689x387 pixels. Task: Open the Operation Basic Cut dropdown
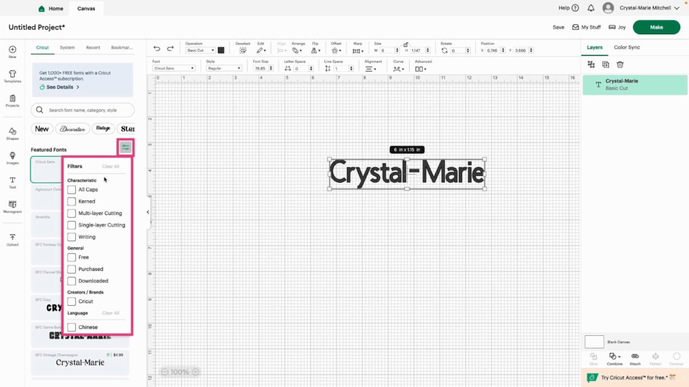201,50
